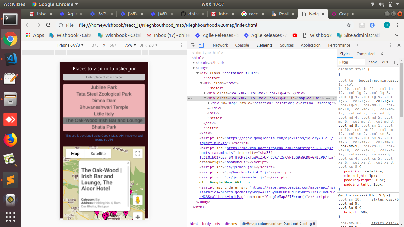Select the Map view type button
This screenshot has height=227, width=404.
point(75,154)
